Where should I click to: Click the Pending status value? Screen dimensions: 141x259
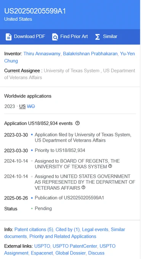tap(43, 208)
